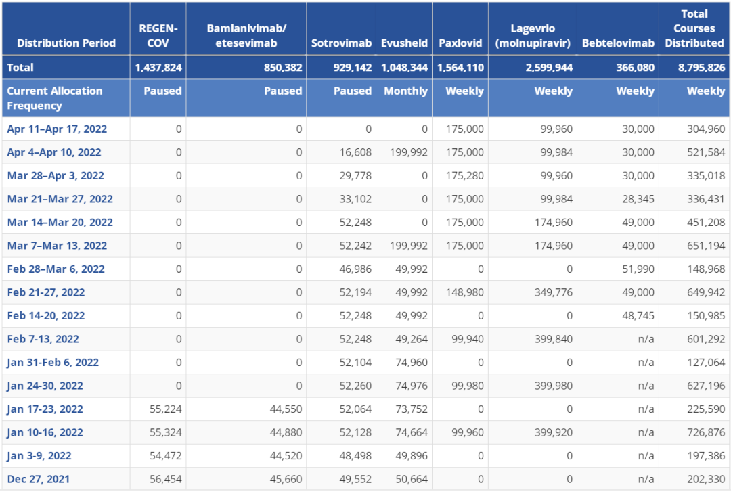
Task: Click the Sotrovimab value 48,498
Action: [355, 455]
